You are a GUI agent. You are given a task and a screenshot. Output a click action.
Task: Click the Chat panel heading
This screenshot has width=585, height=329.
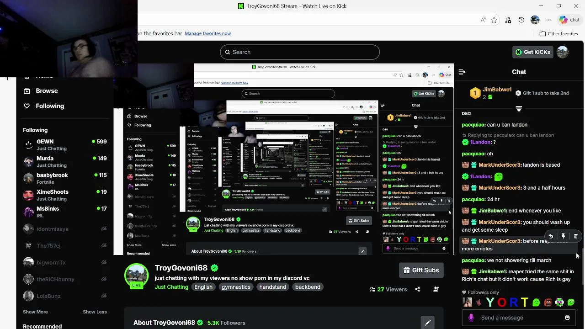point(519,72)
